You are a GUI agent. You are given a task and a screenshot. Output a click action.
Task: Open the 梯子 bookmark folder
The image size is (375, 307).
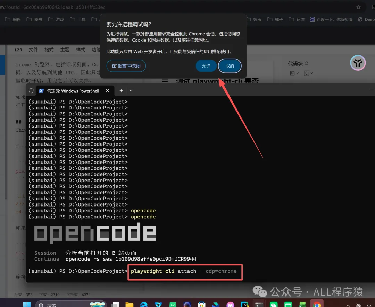tap(275, 19)
